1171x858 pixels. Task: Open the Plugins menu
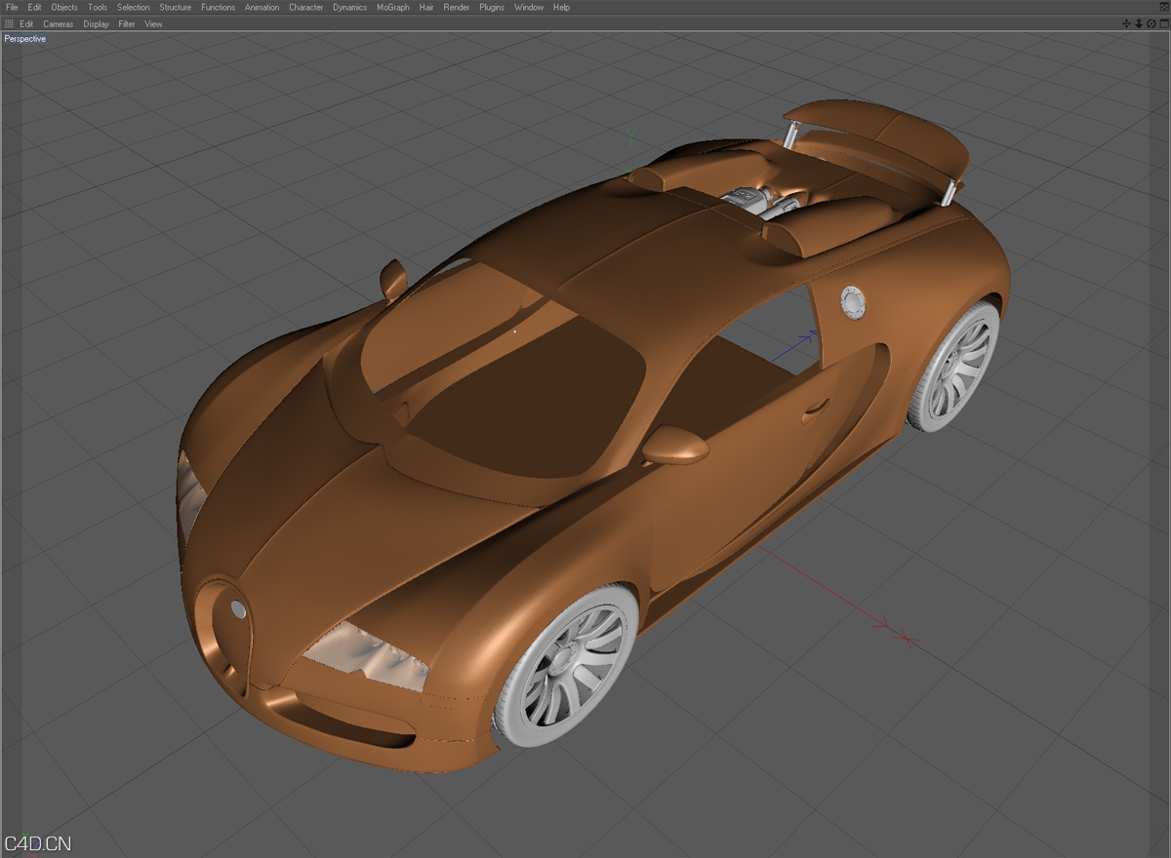[491, 7]
